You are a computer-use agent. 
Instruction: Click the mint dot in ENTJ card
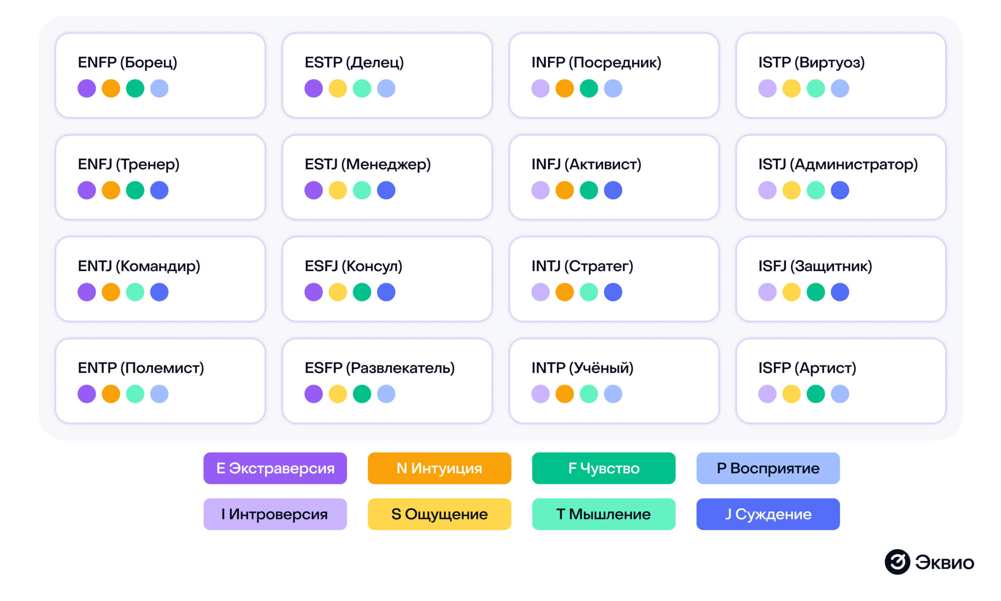pyautogui.click(x=135, y=292)
